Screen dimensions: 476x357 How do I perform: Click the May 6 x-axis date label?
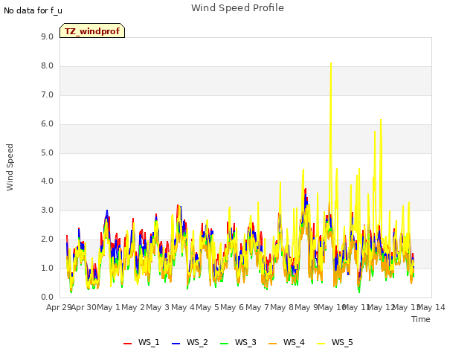[232, 307]
